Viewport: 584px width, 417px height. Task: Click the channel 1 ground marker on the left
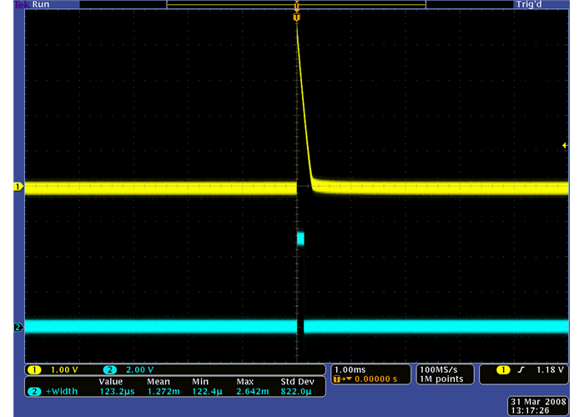[17, 188]
